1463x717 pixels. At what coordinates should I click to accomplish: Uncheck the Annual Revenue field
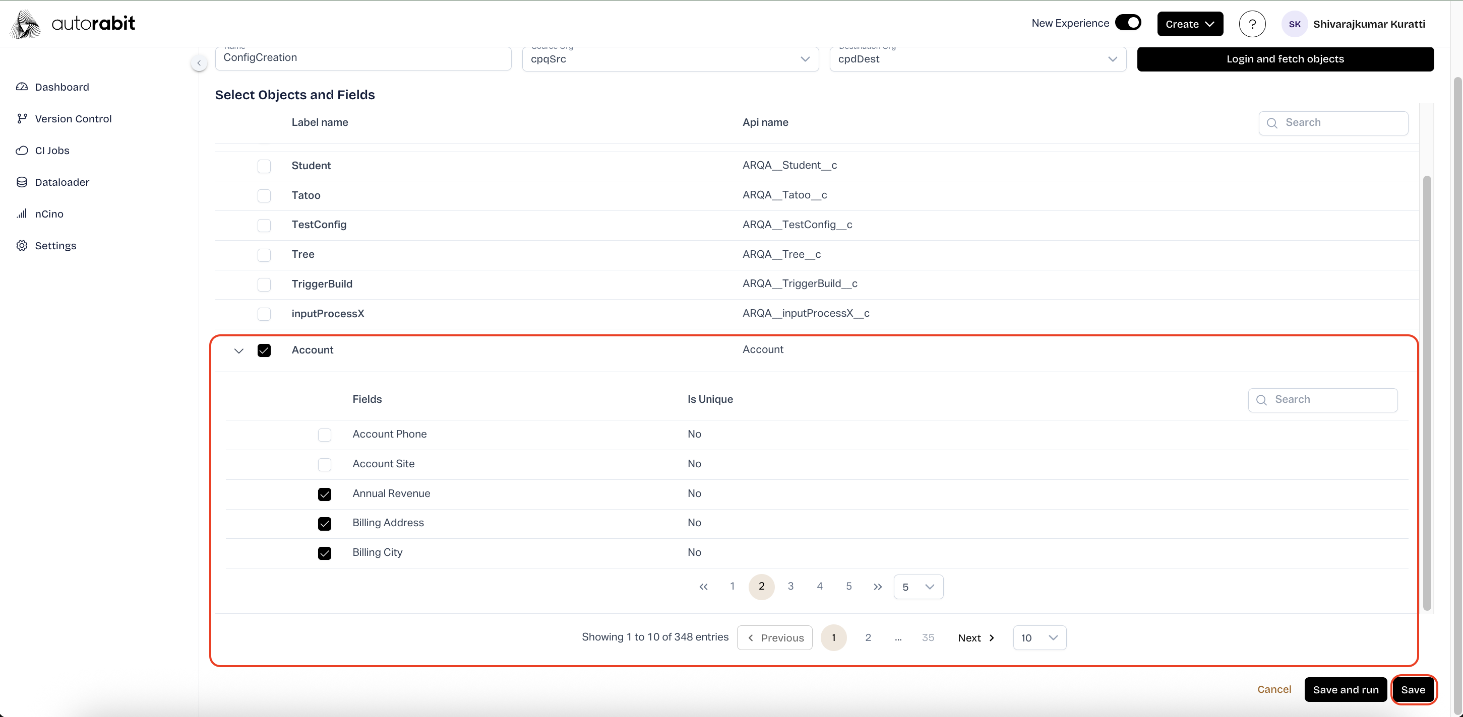point(324,494)
